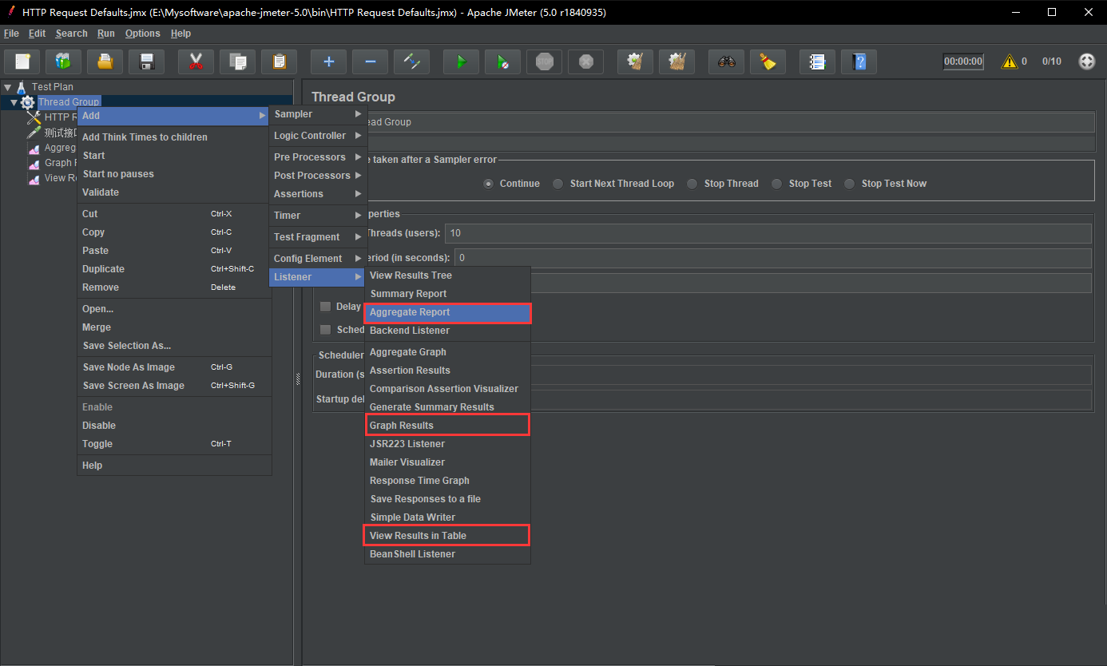Select the Stop Thread radio option

click(693, 184)
